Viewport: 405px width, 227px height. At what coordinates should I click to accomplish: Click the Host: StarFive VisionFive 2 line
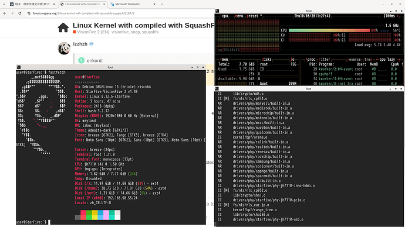pos(106,91)
